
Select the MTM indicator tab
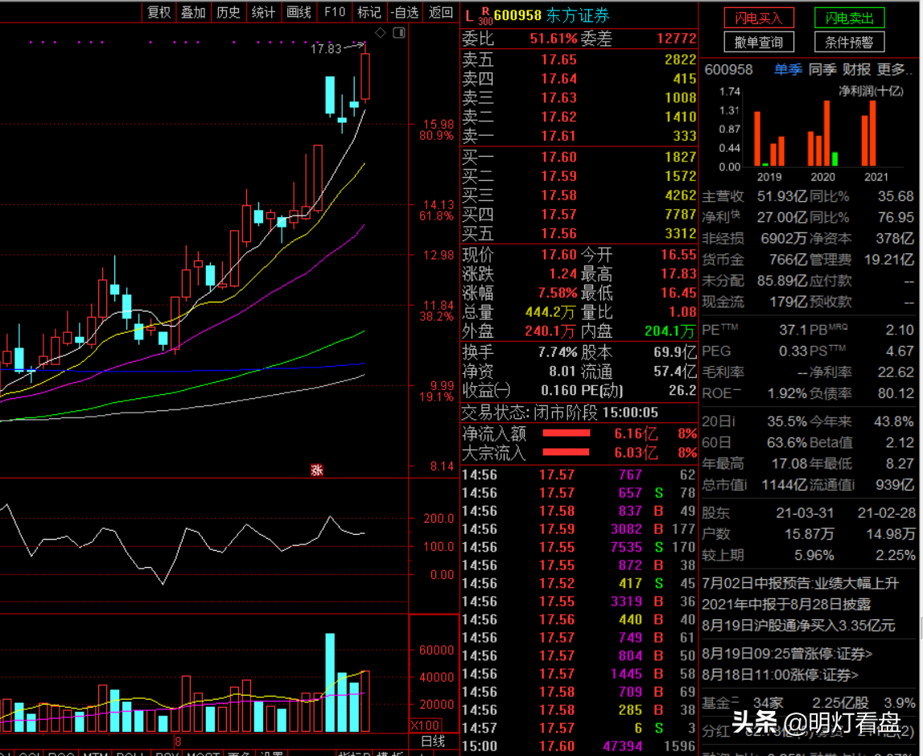click(95, 753)
